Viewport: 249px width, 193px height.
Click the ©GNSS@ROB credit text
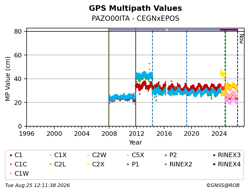click(223, 185)
